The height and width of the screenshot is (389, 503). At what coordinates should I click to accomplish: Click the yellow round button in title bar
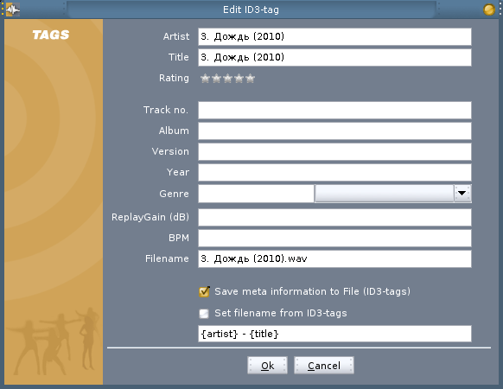click(489, 10)
